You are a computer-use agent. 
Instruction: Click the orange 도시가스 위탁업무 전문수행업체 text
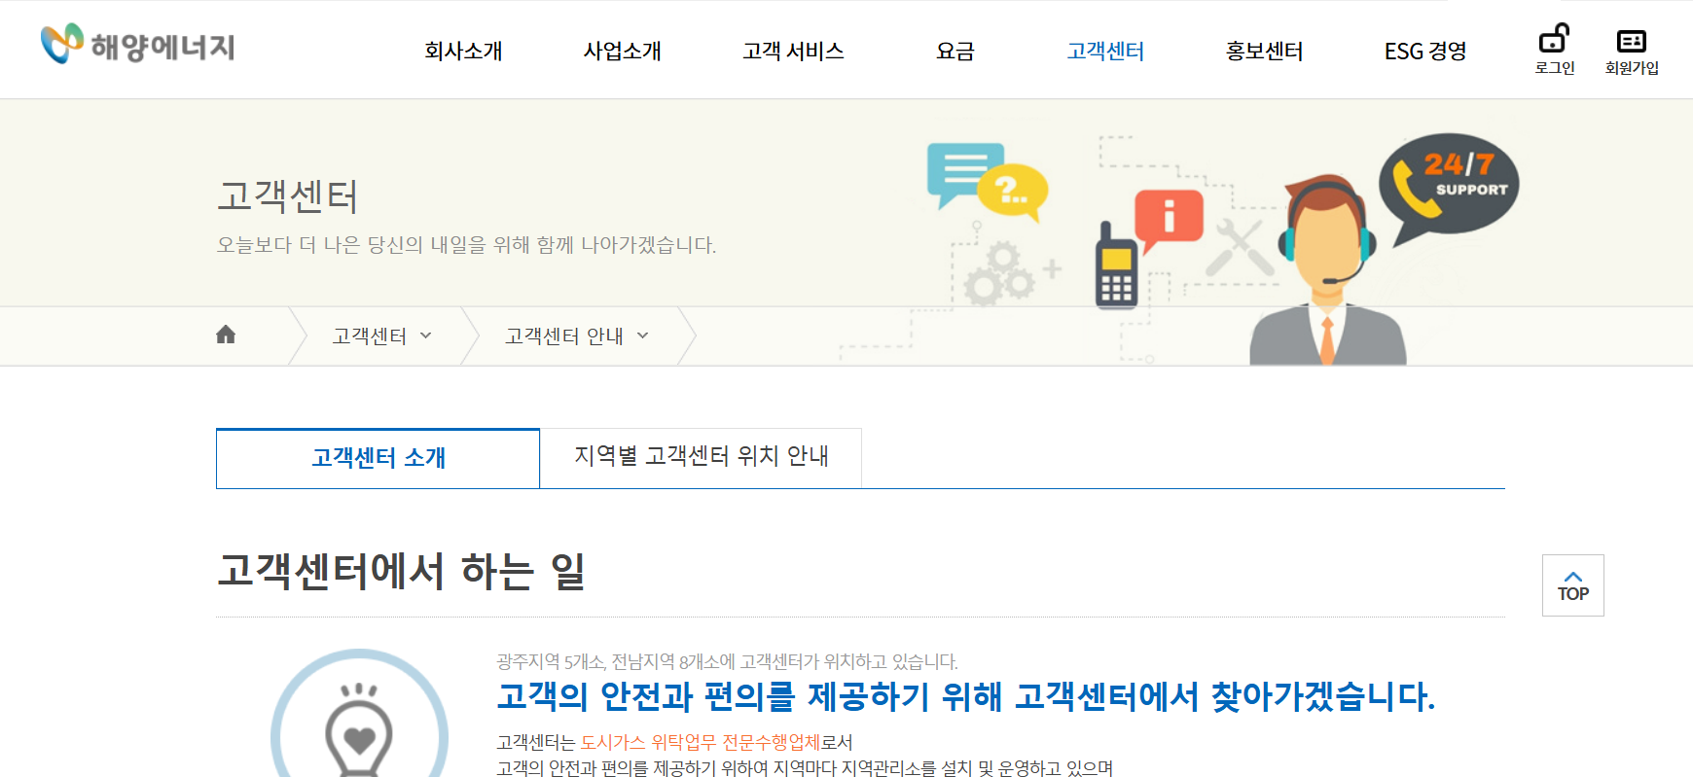tap(701, 742)
